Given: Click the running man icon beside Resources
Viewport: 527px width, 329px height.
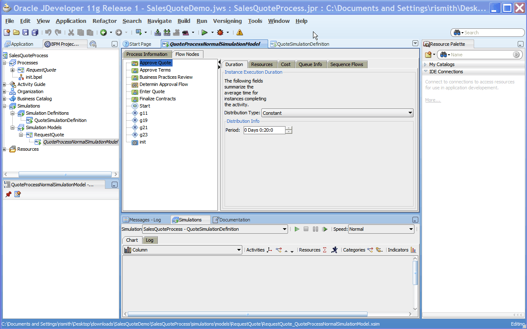Looking at the screenshot, I should [x=335, y=250].
